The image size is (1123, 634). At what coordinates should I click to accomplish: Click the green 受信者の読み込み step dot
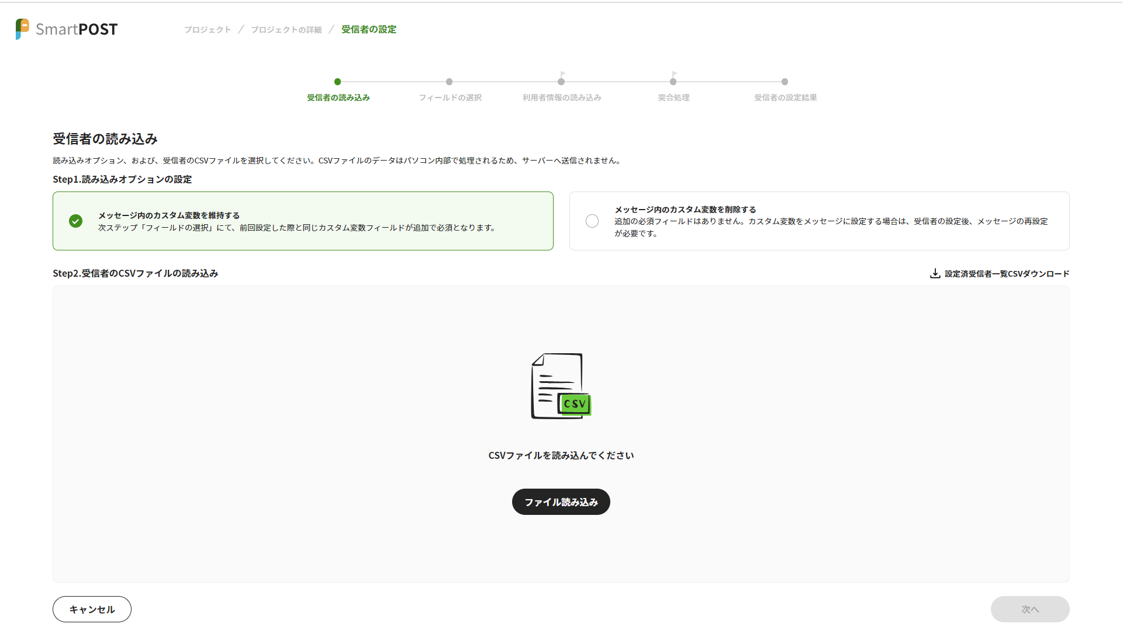pyautogui.click(x=337, y=82)
